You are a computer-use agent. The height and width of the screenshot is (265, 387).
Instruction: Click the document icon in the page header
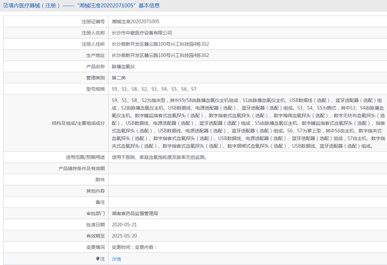(x=5, y=5)
